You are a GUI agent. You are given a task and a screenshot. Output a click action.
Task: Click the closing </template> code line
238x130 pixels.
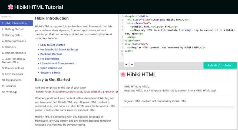point(132,41)
